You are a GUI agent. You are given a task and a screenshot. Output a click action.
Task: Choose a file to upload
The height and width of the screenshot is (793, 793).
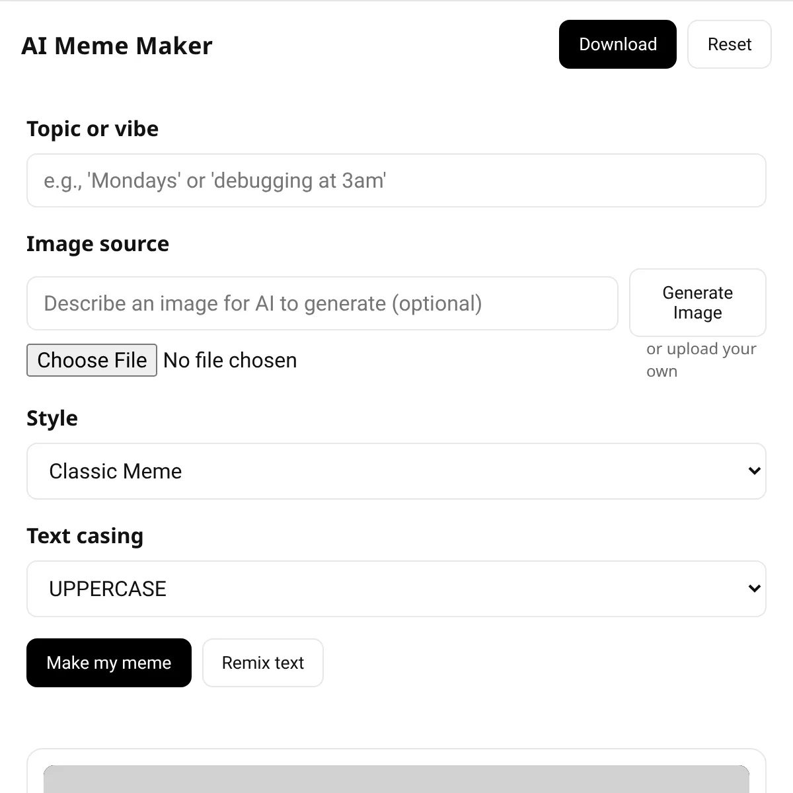click(91, 360)
